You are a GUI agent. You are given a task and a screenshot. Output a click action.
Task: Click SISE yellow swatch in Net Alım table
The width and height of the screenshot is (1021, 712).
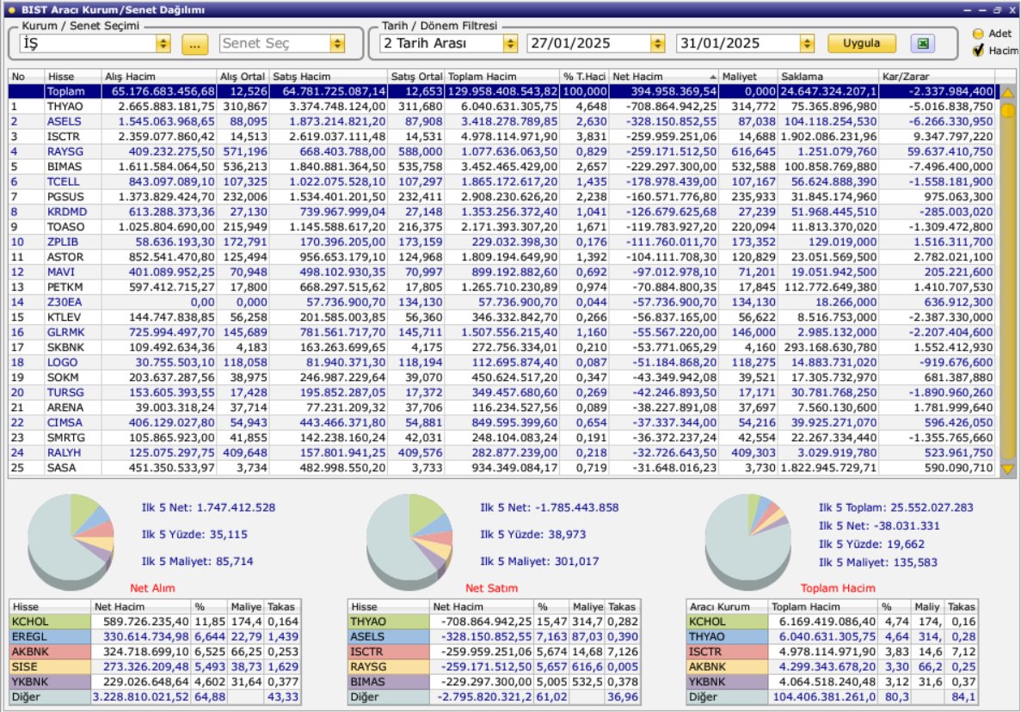50,666
